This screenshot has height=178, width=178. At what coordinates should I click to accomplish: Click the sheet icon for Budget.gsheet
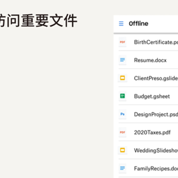123,96
